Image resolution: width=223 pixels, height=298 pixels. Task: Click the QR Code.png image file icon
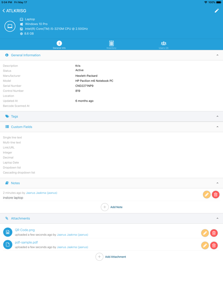point(8,232)
